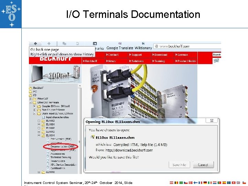The height and width of the screenshot is (186, 248).
Task: Open Documentation (CHM) under EL1014
Action: tap(62, 146)
